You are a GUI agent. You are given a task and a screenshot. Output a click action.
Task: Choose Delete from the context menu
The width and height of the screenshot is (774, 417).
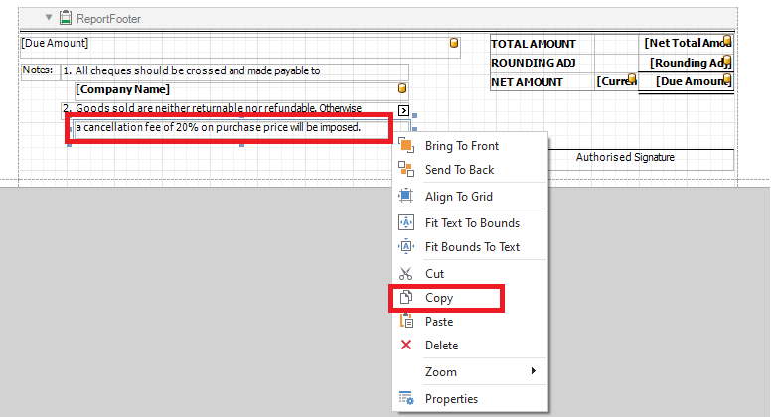click(470, 346)
